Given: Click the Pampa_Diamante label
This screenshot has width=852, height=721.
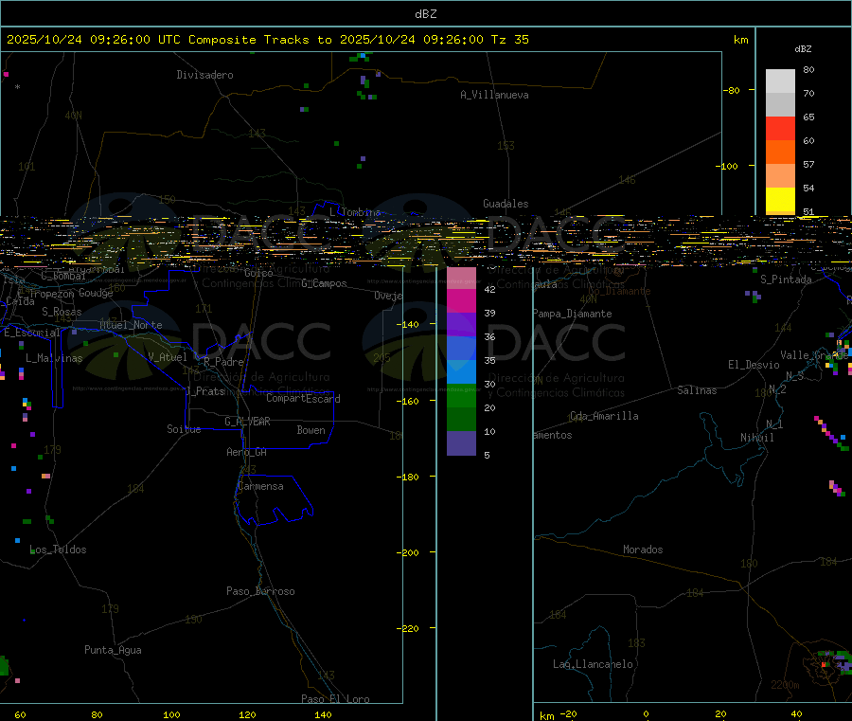Looking at the screenshot, I should click(573, 314).
